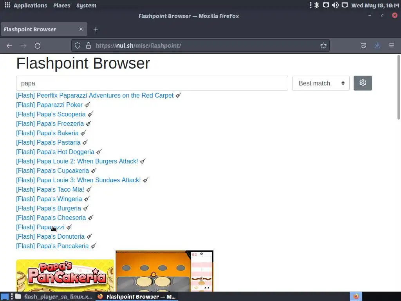Click the icon beside Papa's Taco Mia!
The height and width of the screenshot is (301, 401).
click(89, 189)
